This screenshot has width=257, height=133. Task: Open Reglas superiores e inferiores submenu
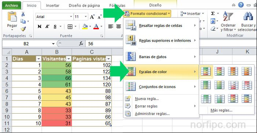point(161,40)
